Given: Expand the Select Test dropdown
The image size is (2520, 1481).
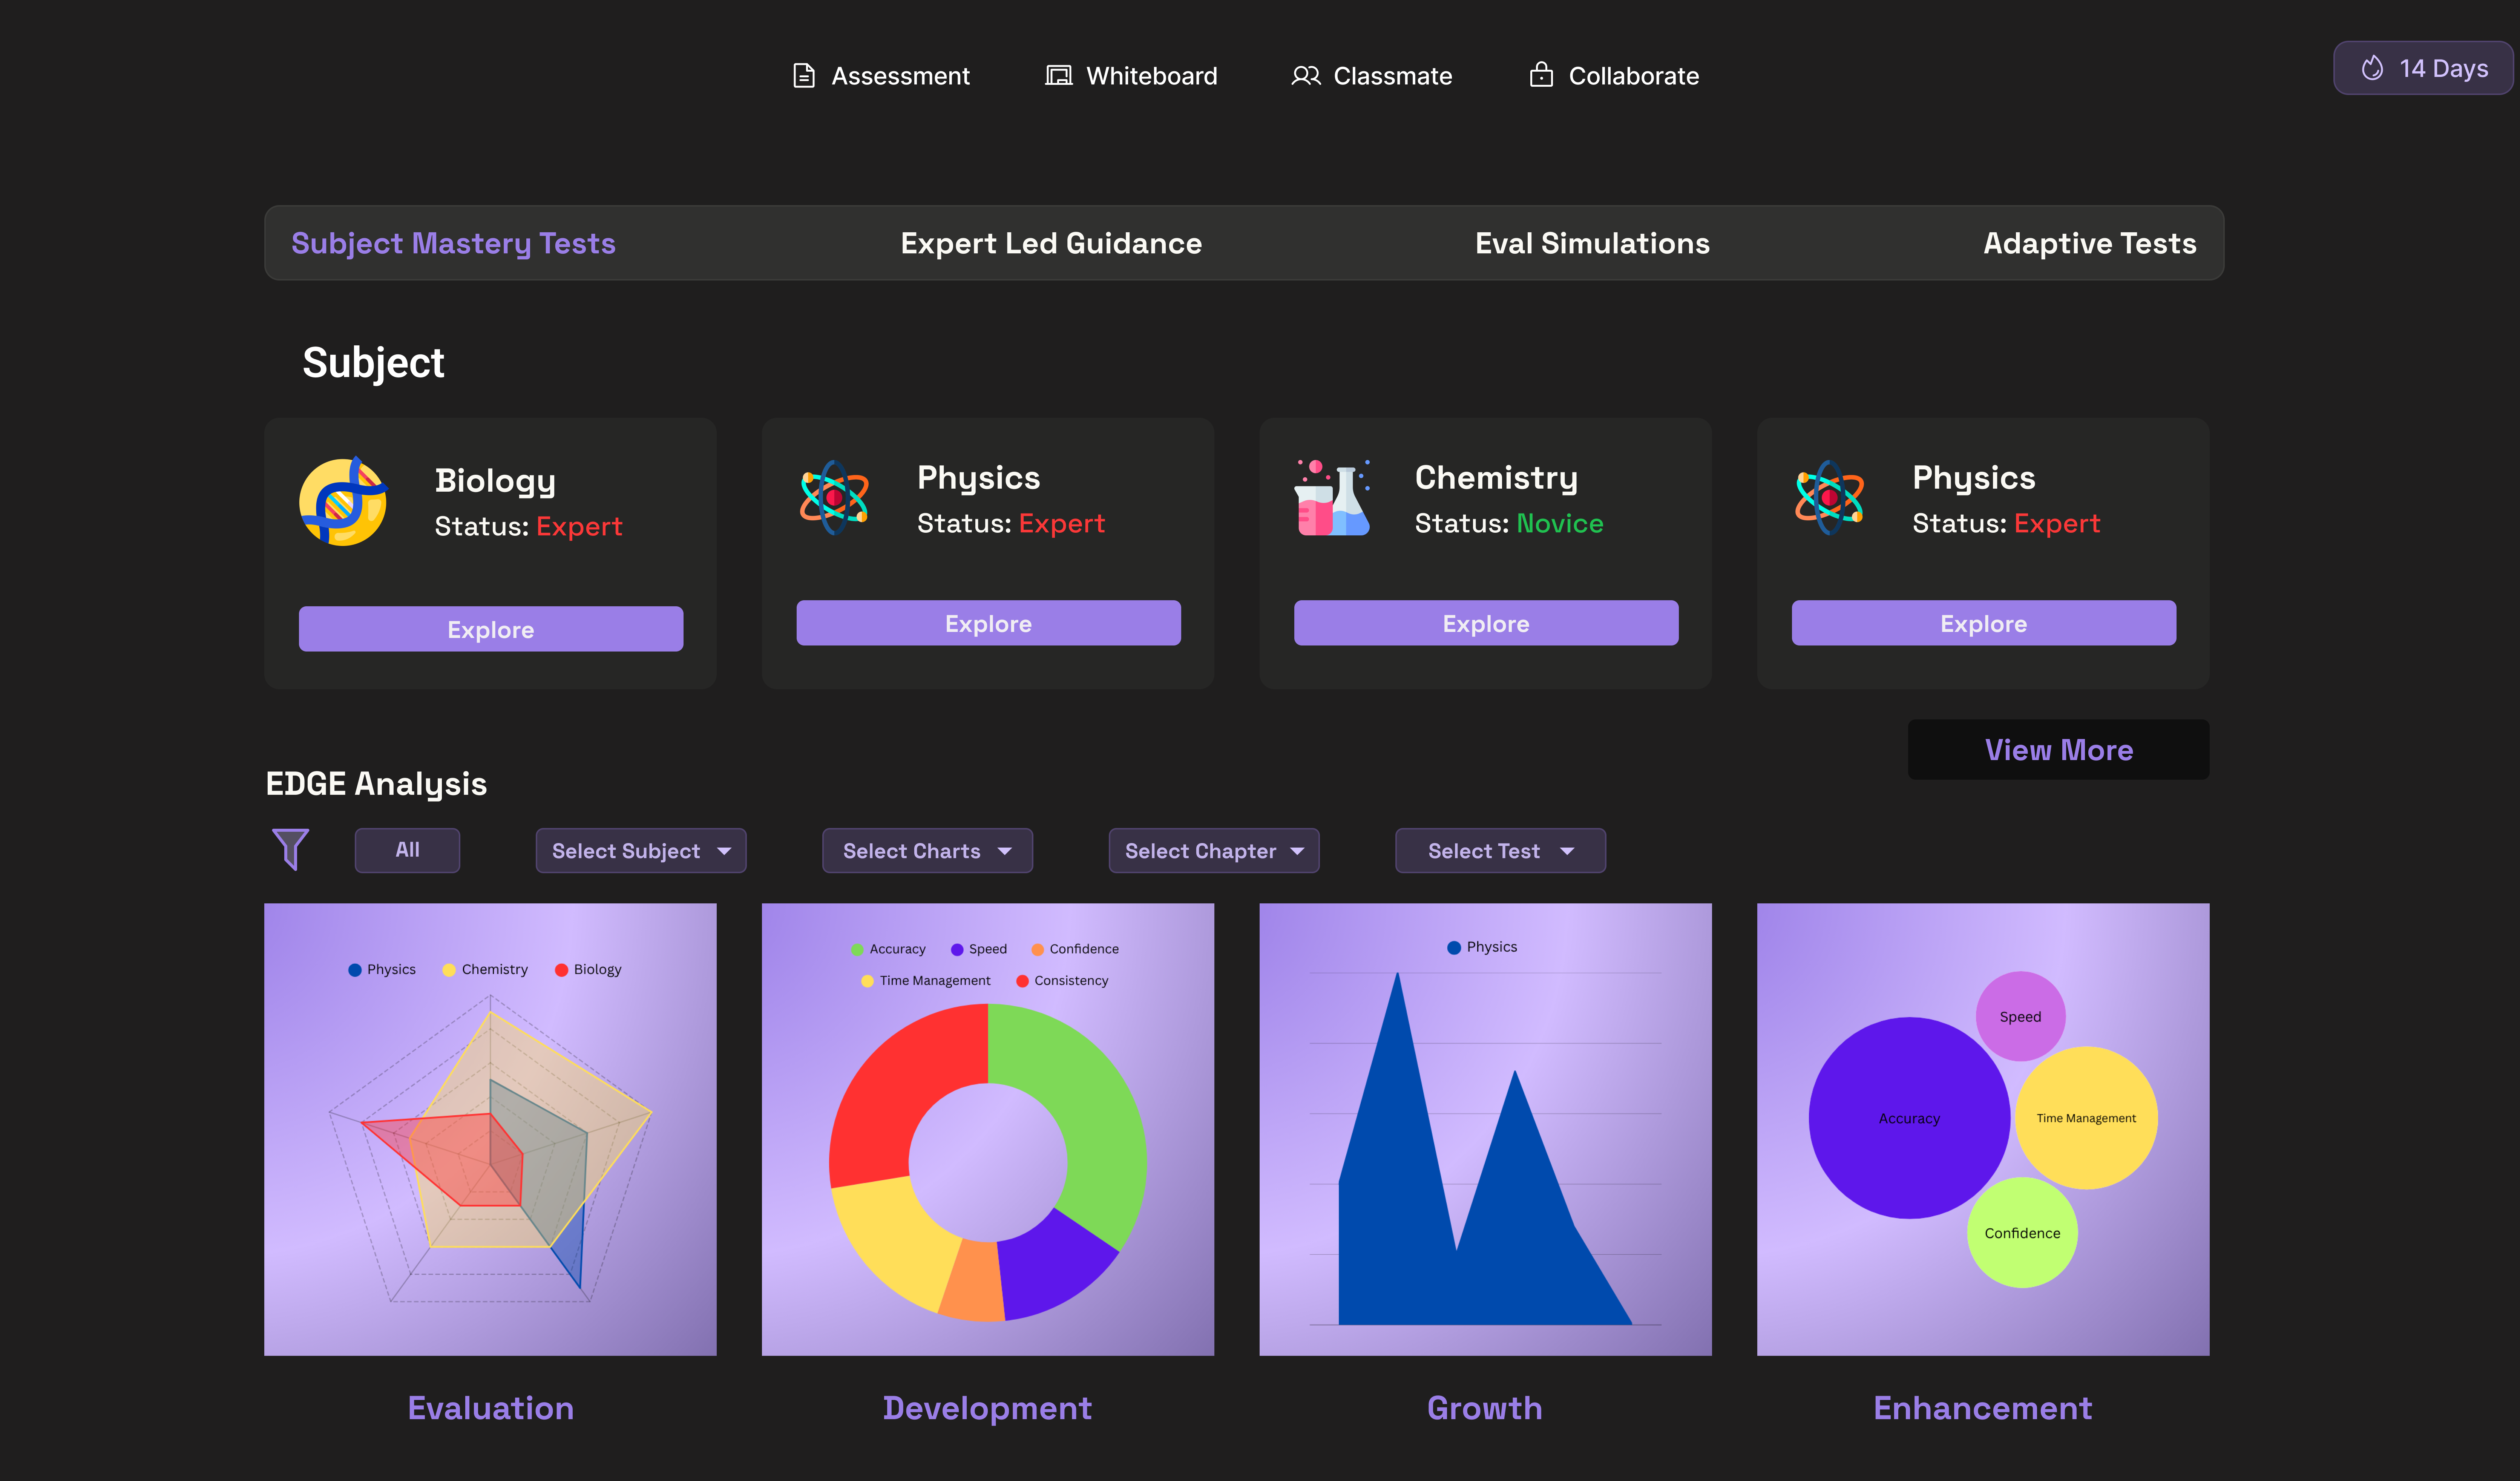Looking at the screenshot, I should (x=1500, y=851).
